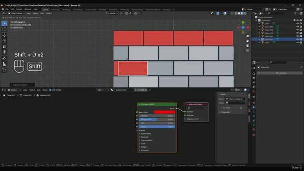Toggle the camera view icon
Viewport: 304px width, 171px height.
click(247, 46)
